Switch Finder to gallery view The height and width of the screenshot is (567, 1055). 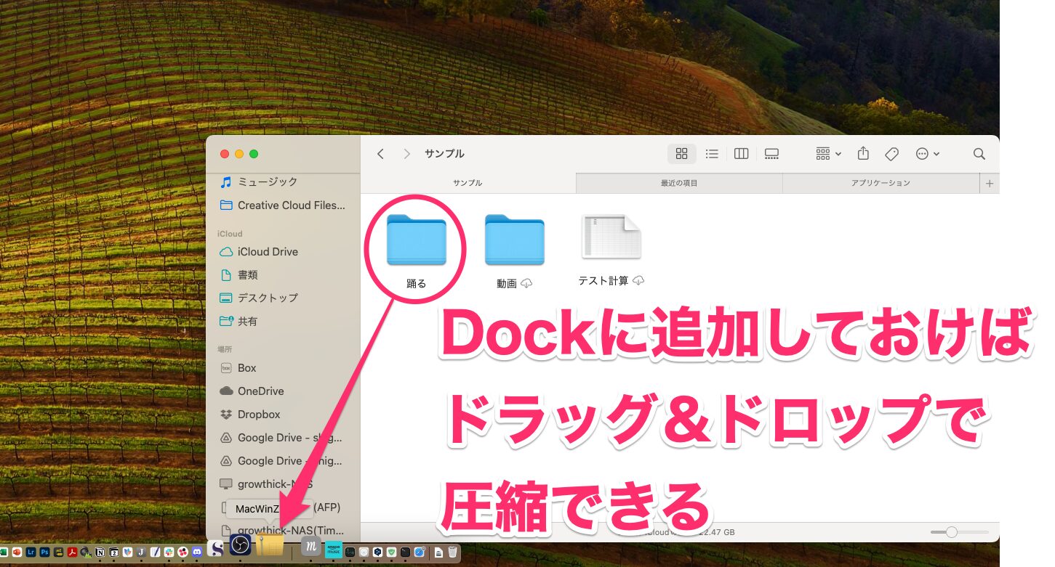click(771, 153)
